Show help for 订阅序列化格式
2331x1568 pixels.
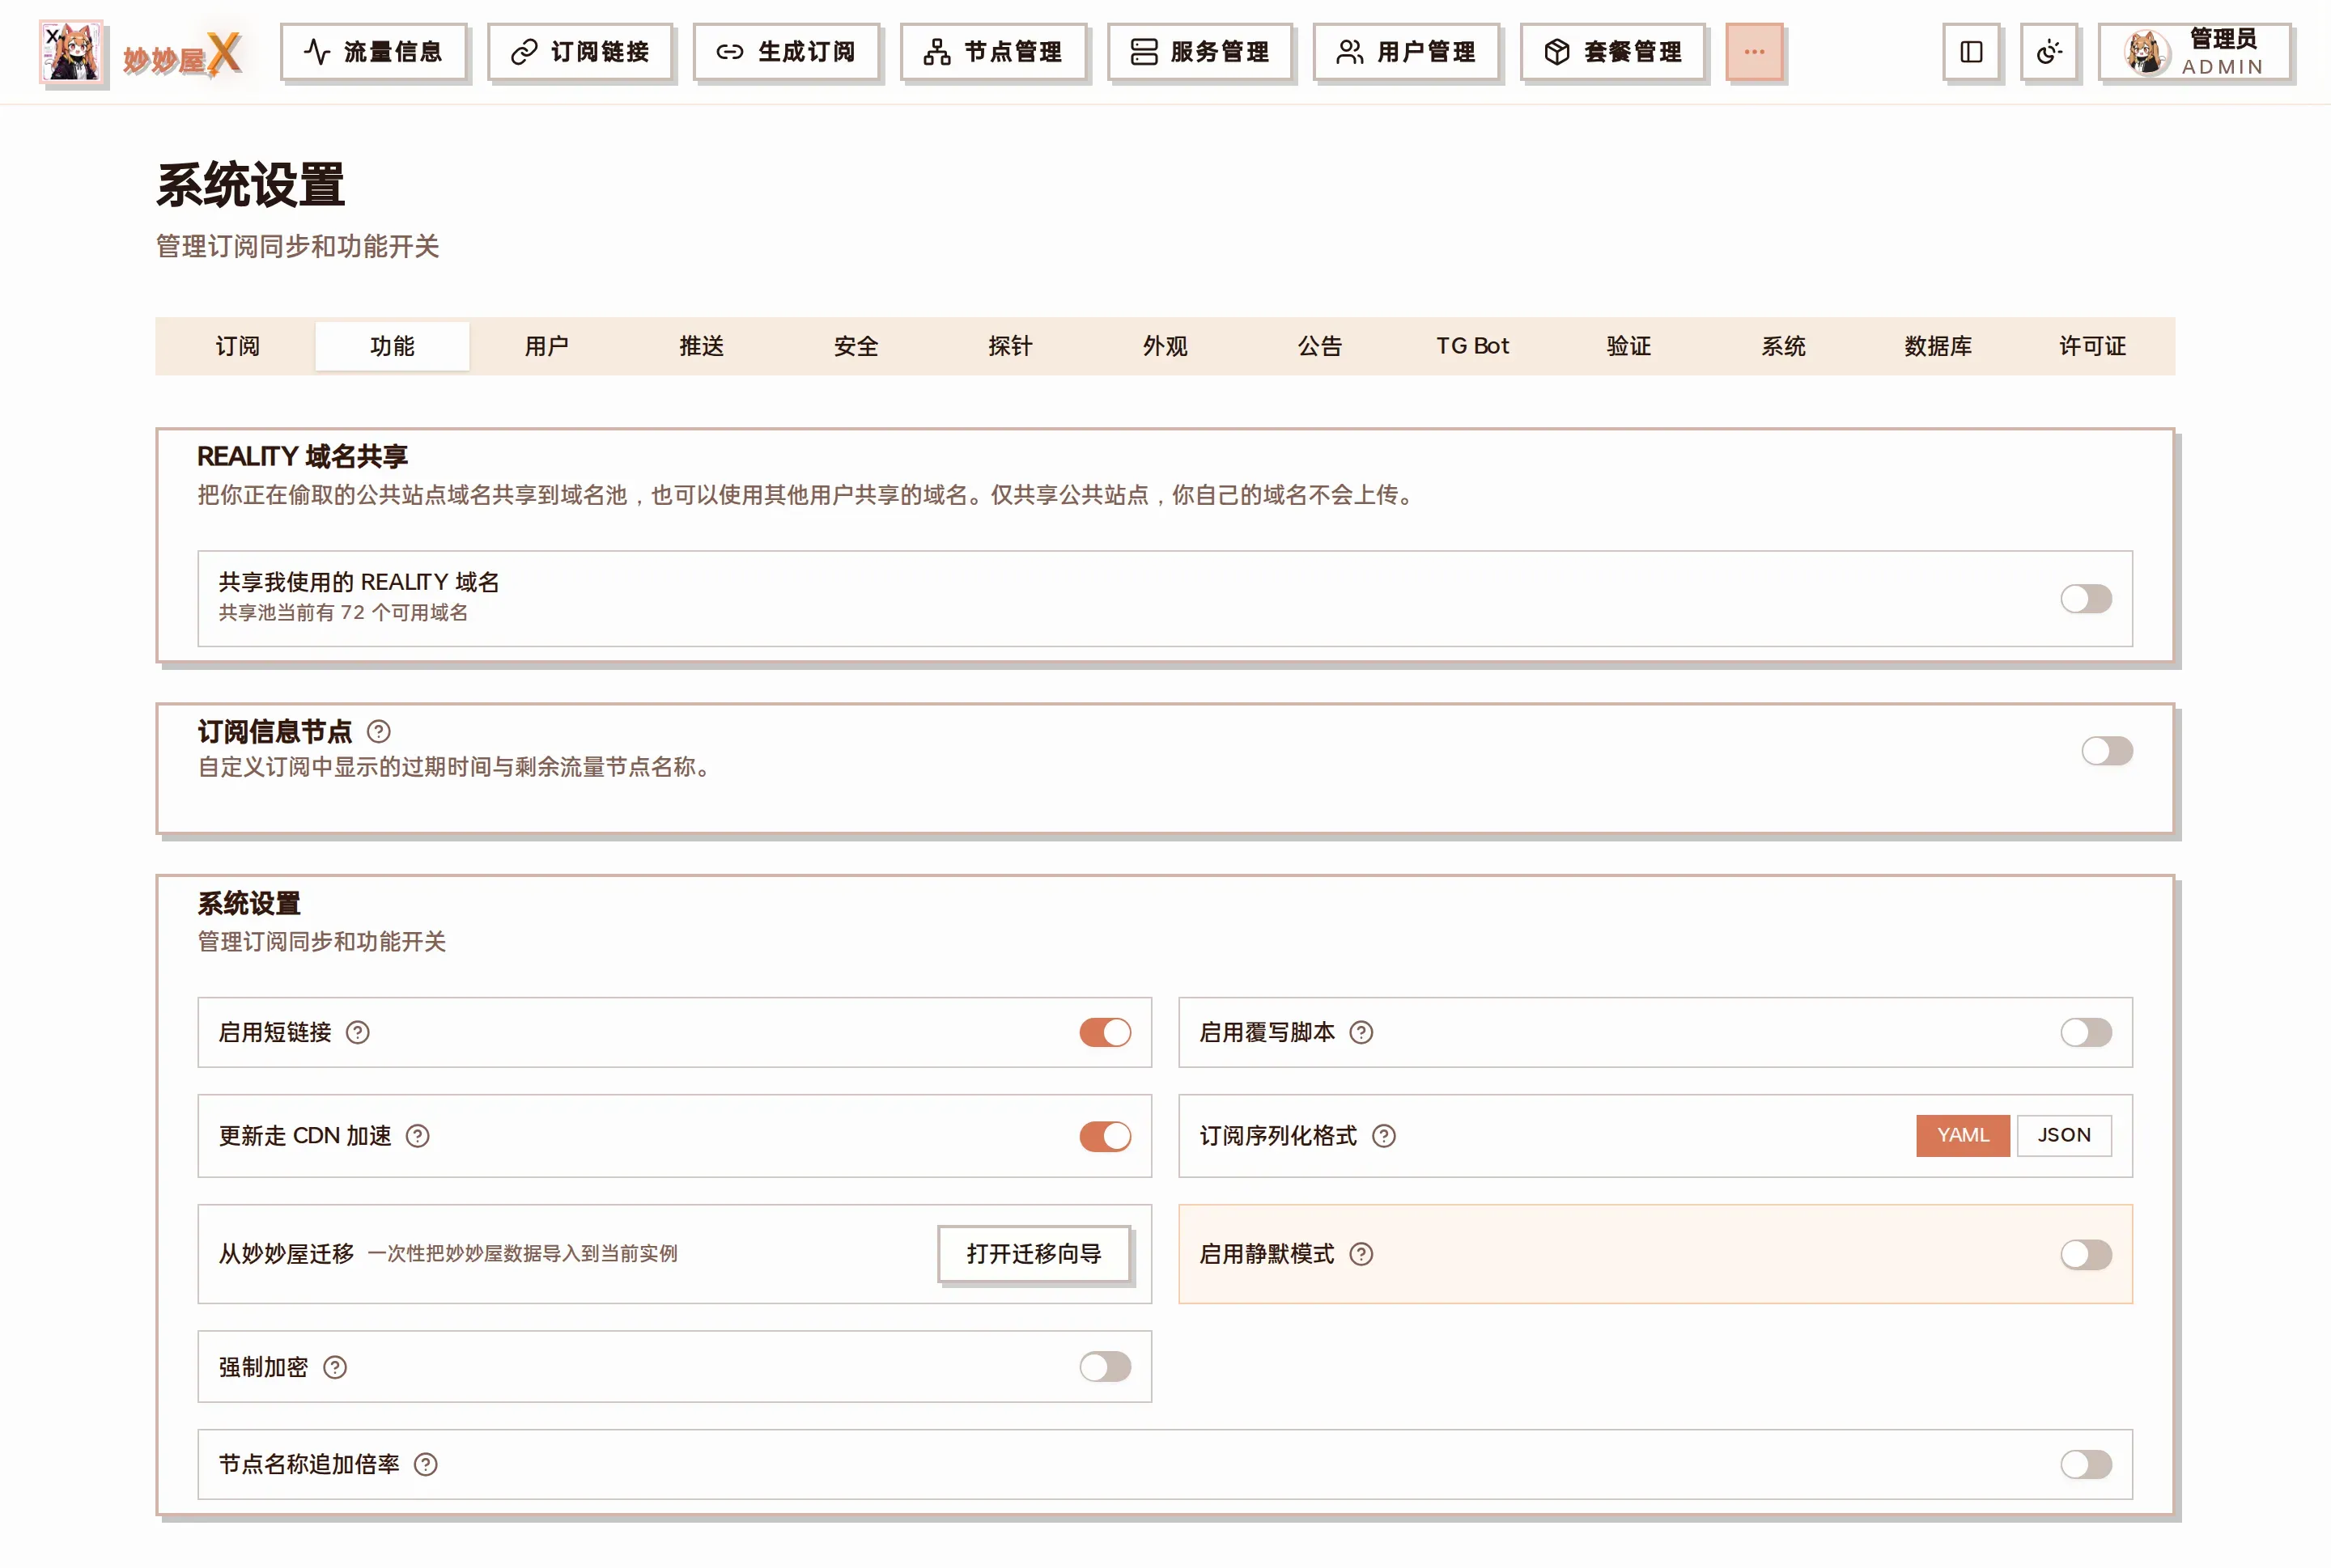pos(1383,1137)
